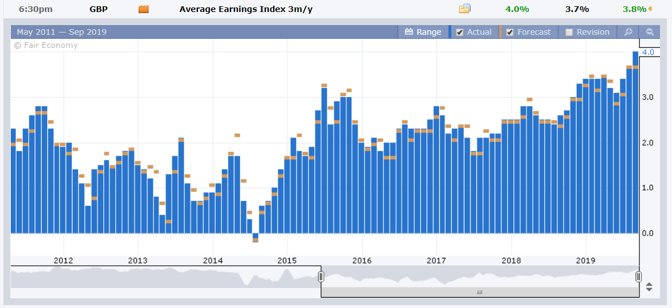Click the Average Earnings Index 3m/y title

[246, 9]
